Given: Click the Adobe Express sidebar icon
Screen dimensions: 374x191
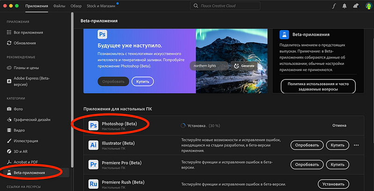Looking at the screenshot, I should pos(9,81).
